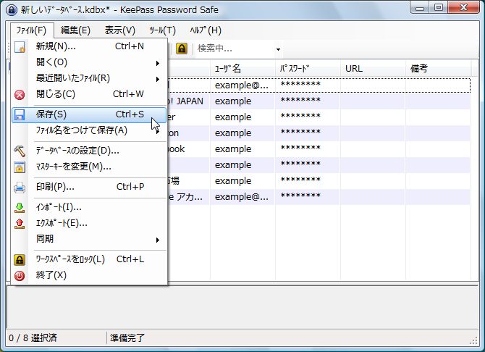The image size is (485, 352).
Task: Click the 検索中... search field
Action: 235,49
